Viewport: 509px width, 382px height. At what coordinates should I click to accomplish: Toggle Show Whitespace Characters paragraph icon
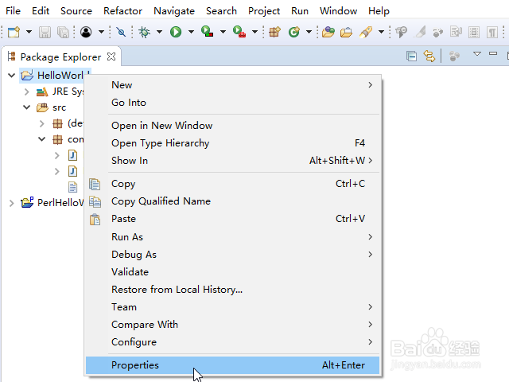point(492,32)
